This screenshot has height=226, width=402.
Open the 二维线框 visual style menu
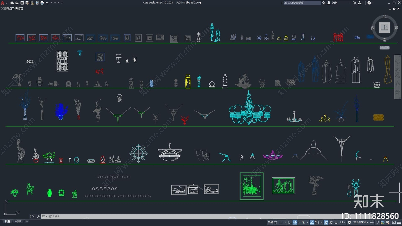17,8
